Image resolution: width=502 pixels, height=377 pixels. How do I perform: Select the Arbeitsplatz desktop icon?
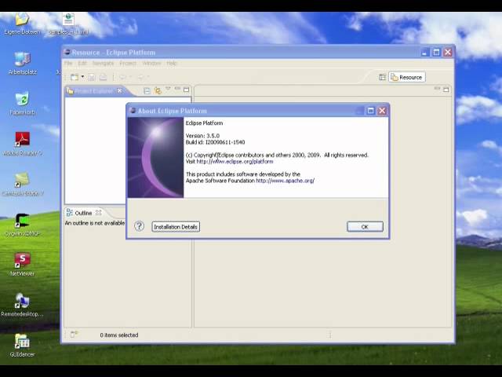(23, 63)
